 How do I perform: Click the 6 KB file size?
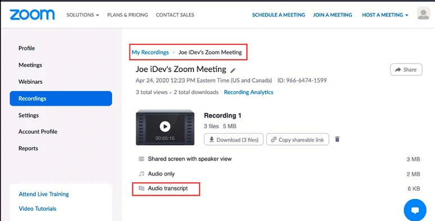414,188
